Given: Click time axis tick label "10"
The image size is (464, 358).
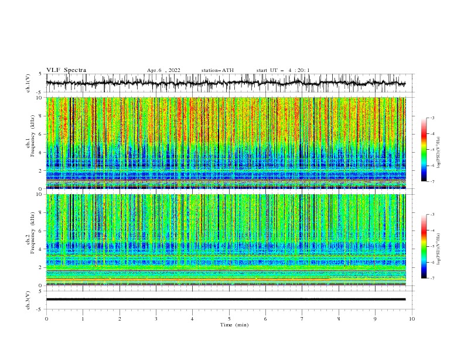Looking at the screenshot, I should pos(412,319).
